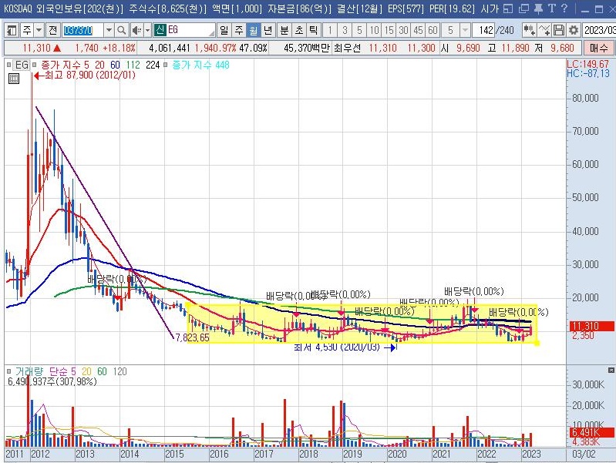The width and height of the screenshot is (616, 463).
Task: Save chart settings with floppy disk icon
Action: [x=559, y=30]
